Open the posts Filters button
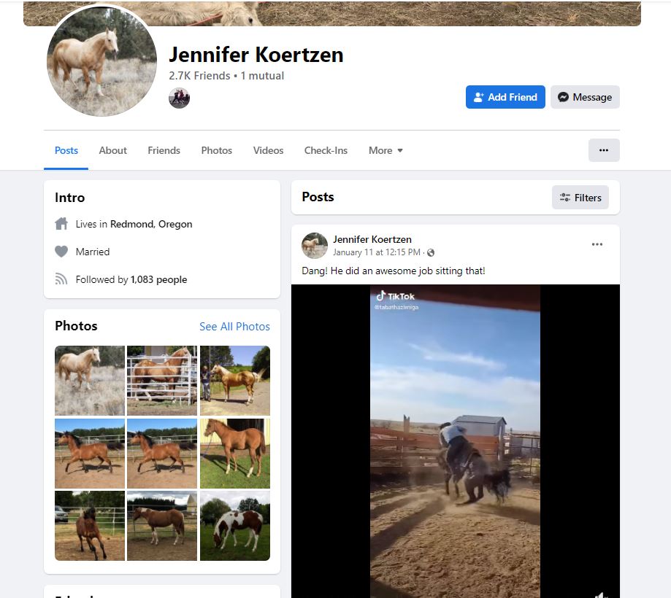The width and height of the screenshot is (671, 598). tap(580, 198)
